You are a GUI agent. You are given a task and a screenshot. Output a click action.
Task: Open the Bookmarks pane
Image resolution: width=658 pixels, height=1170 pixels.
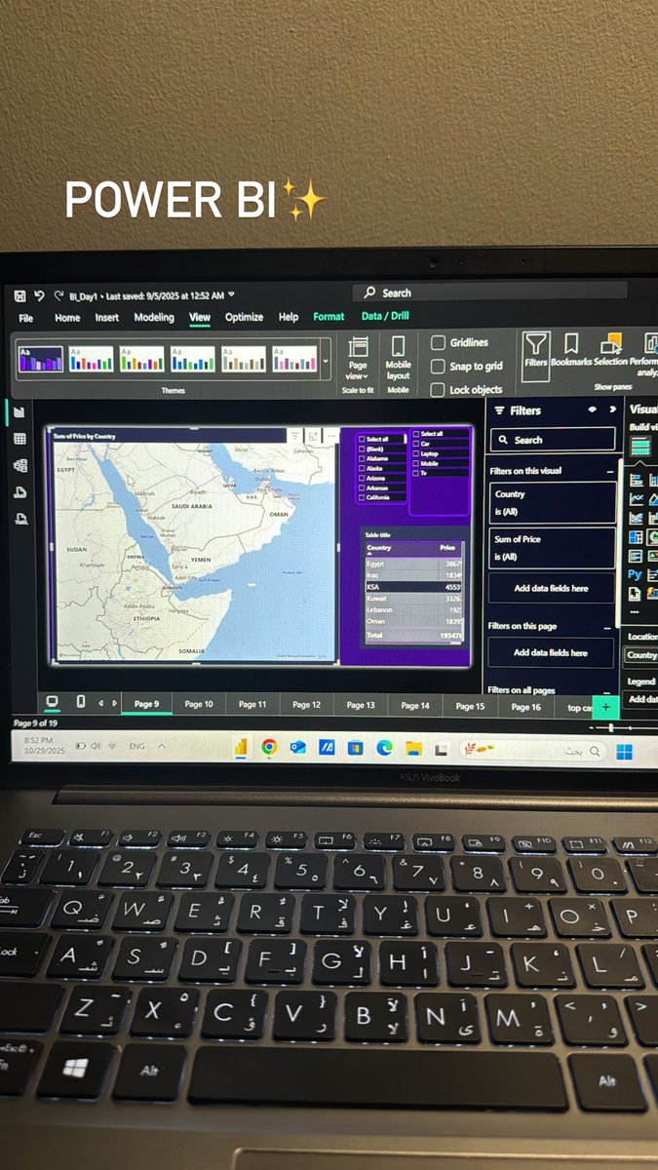(571, 350)
